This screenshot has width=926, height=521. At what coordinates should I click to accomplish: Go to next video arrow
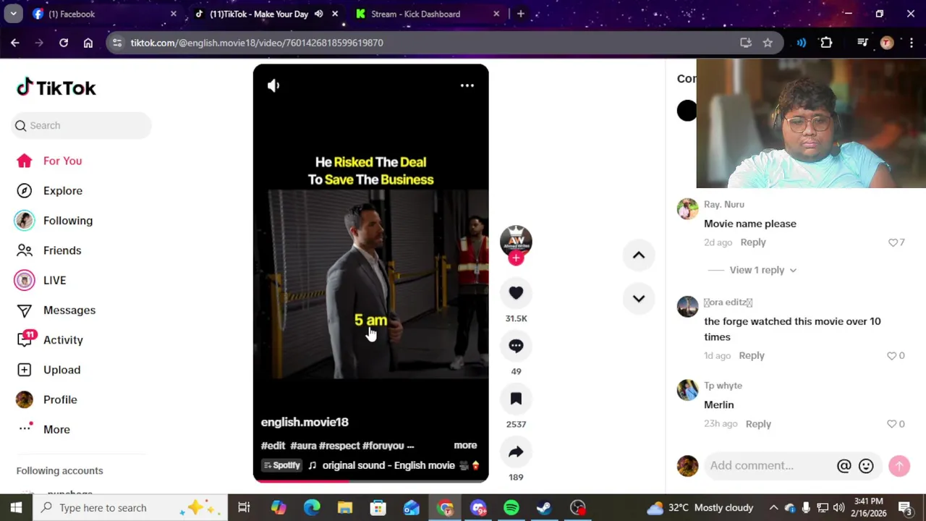point(639,298)
